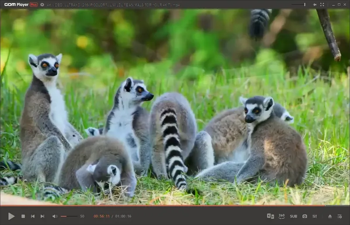Stop the video playback
The height and width of the screenshot is (225, 350).
pos(23,216)
